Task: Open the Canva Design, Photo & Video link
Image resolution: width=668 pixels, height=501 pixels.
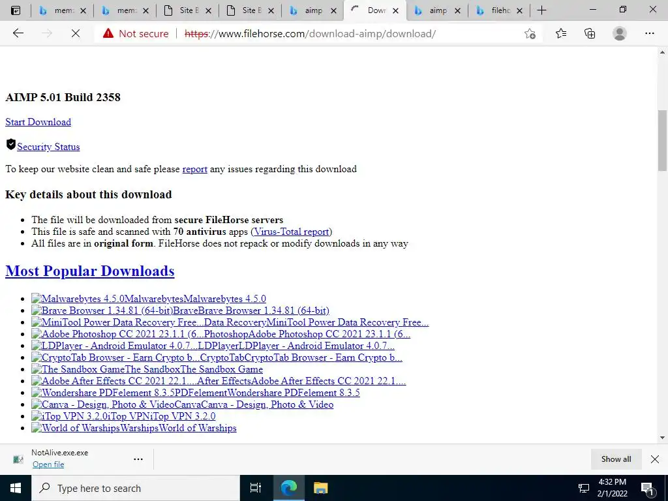Action: coord(183,404)
